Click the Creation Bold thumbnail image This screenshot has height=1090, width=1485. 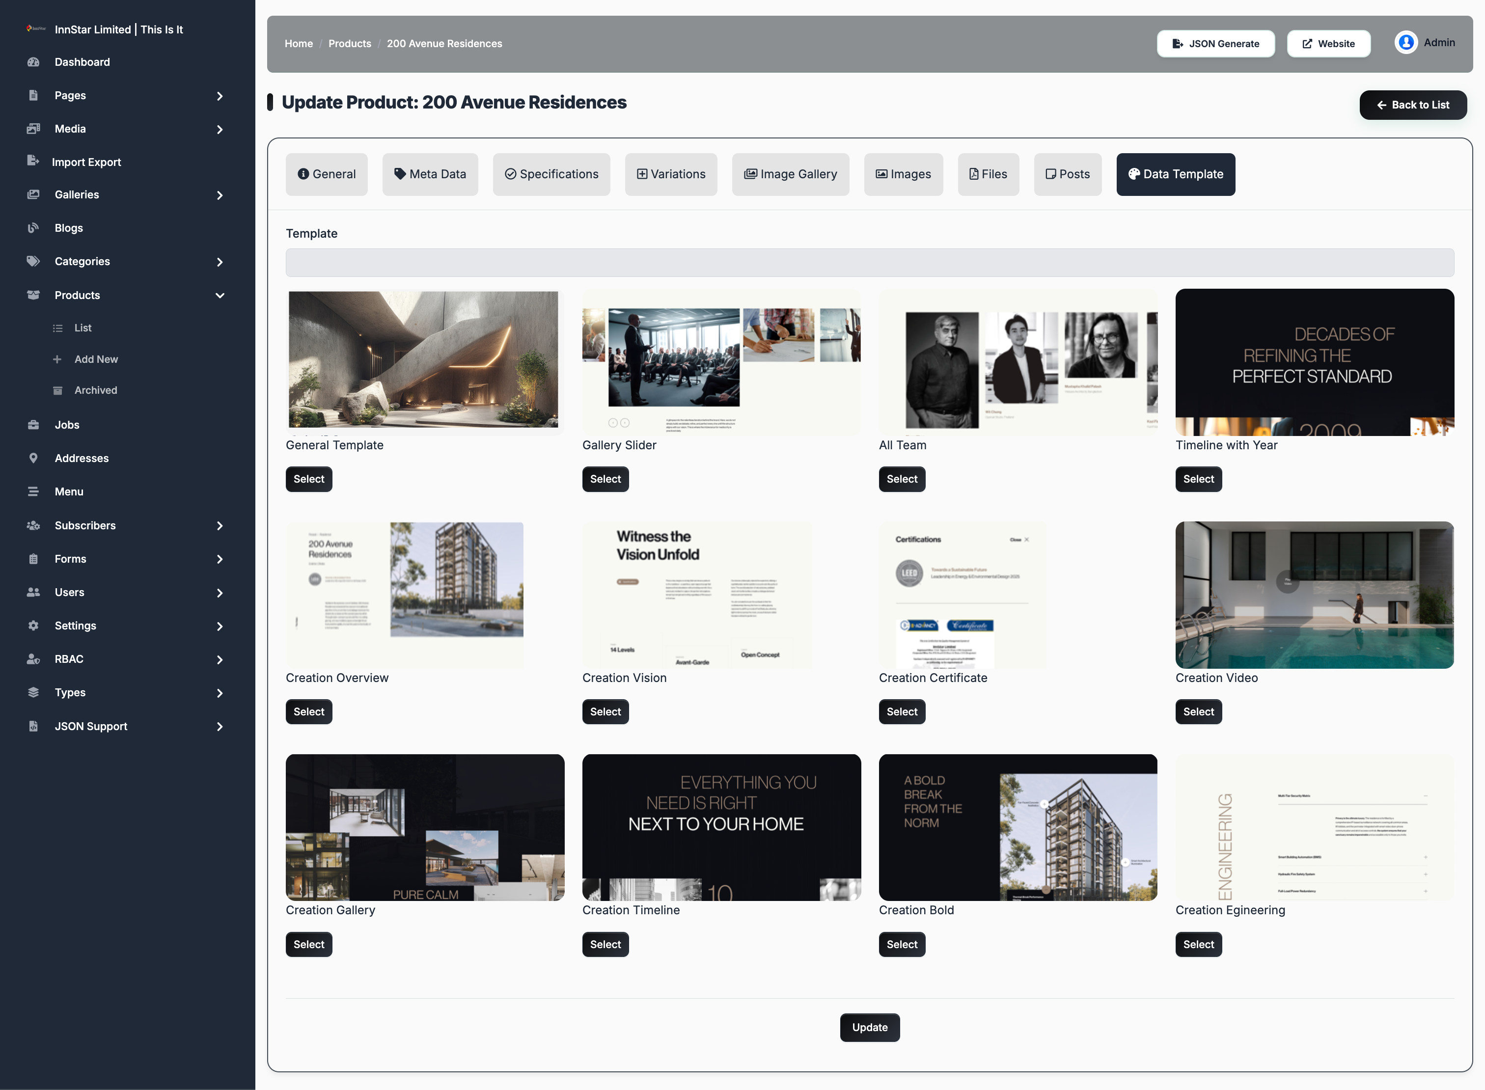point(1017,827)
